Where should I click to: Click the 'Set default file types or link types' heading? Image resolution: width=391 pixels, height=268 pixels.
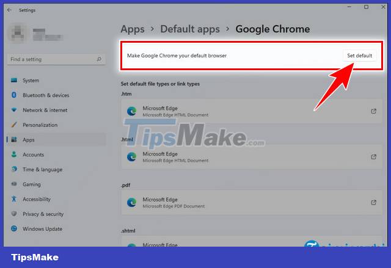coord(160,84)
